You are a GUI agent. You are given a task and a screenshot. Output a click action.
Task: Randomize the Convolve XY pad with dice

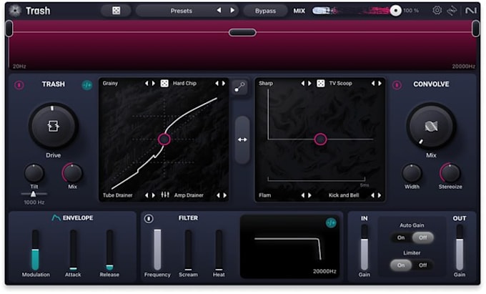pos(321,83)
